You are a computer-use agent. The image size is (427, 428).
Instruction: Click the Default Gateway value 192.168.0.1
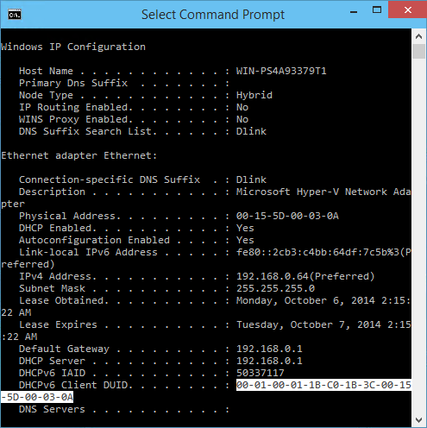269,349
